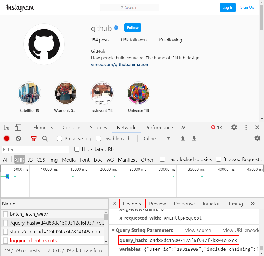Viewport: 264px width, 256px height.
Task: Select the Network tab
Action: tap(126, 127)
